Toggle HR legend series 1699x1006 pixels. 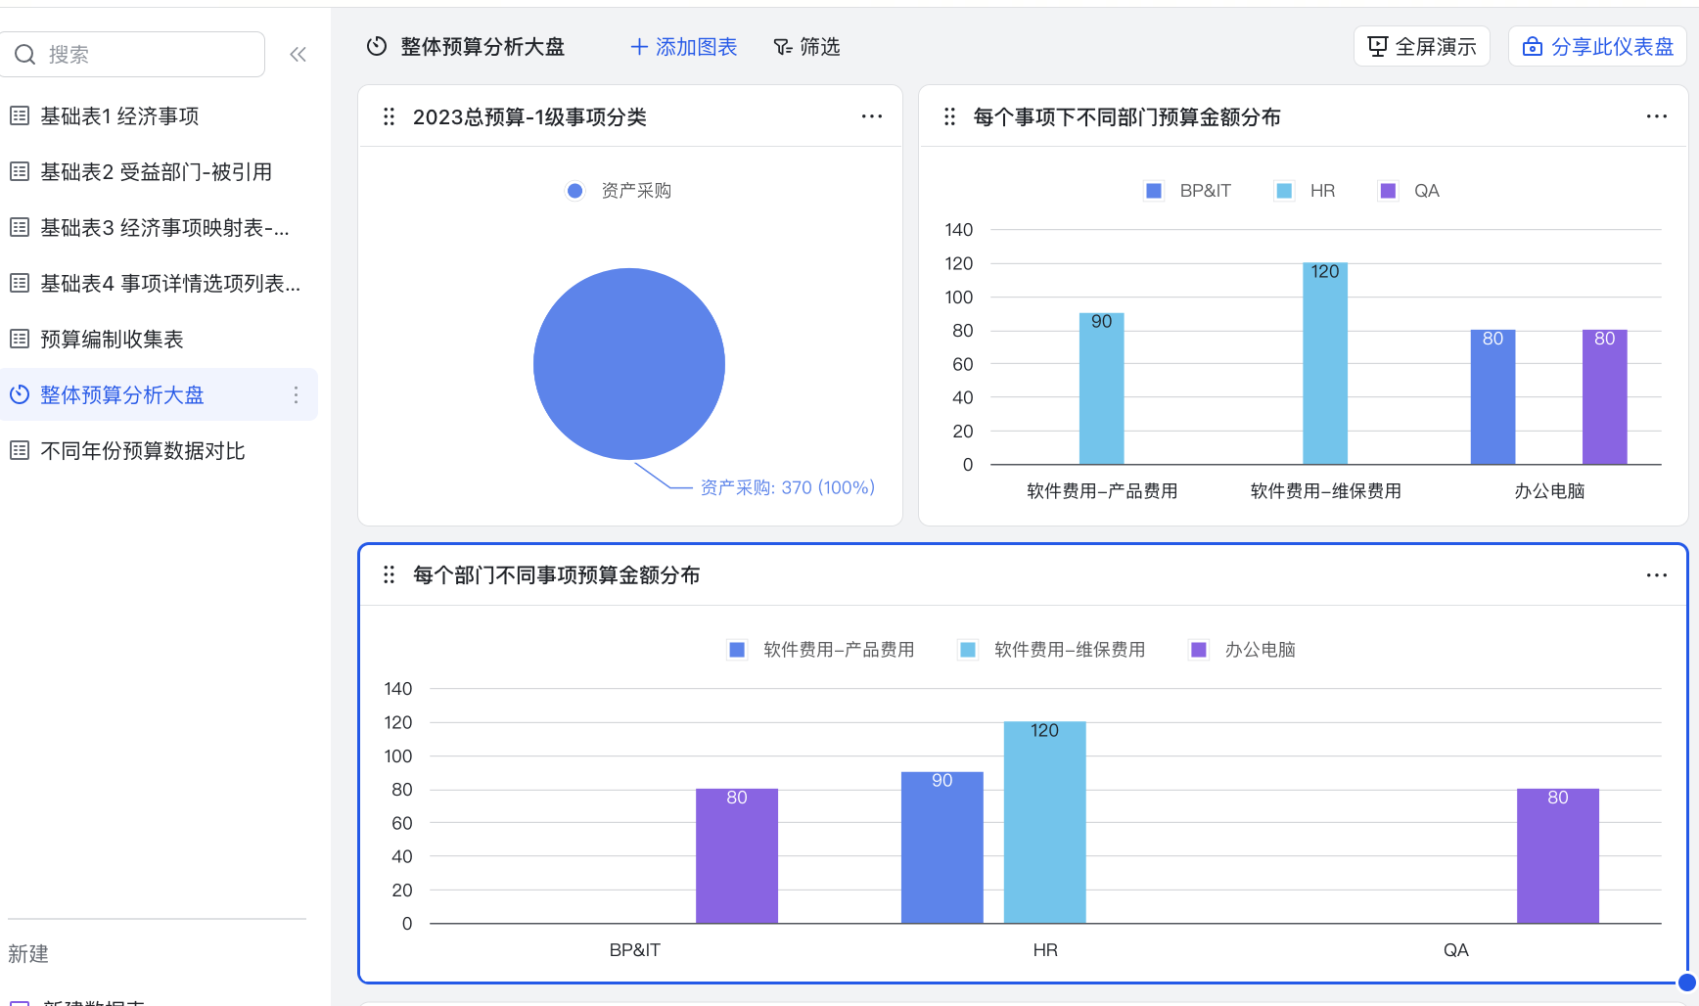pos(1306,191)
